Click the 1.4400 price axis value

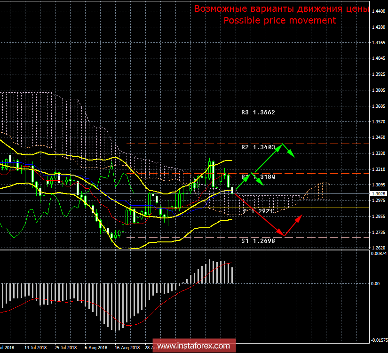click(x=379, y=11)
